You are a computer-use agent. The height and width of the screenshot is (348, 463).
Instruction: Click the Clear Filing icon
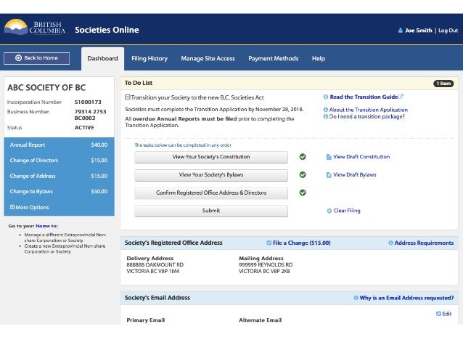tap(329, 211)
